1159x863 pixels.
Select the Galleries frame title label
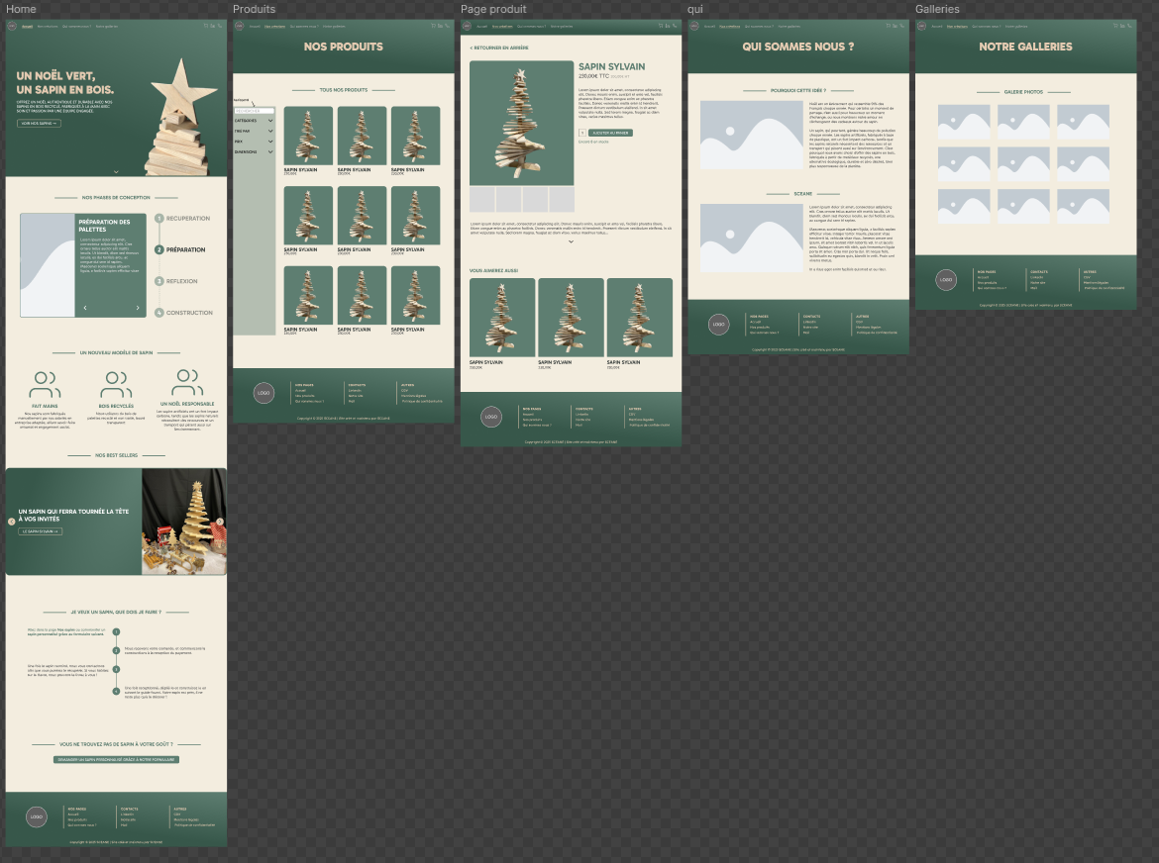pyautogui.click(x=937, y=9)
